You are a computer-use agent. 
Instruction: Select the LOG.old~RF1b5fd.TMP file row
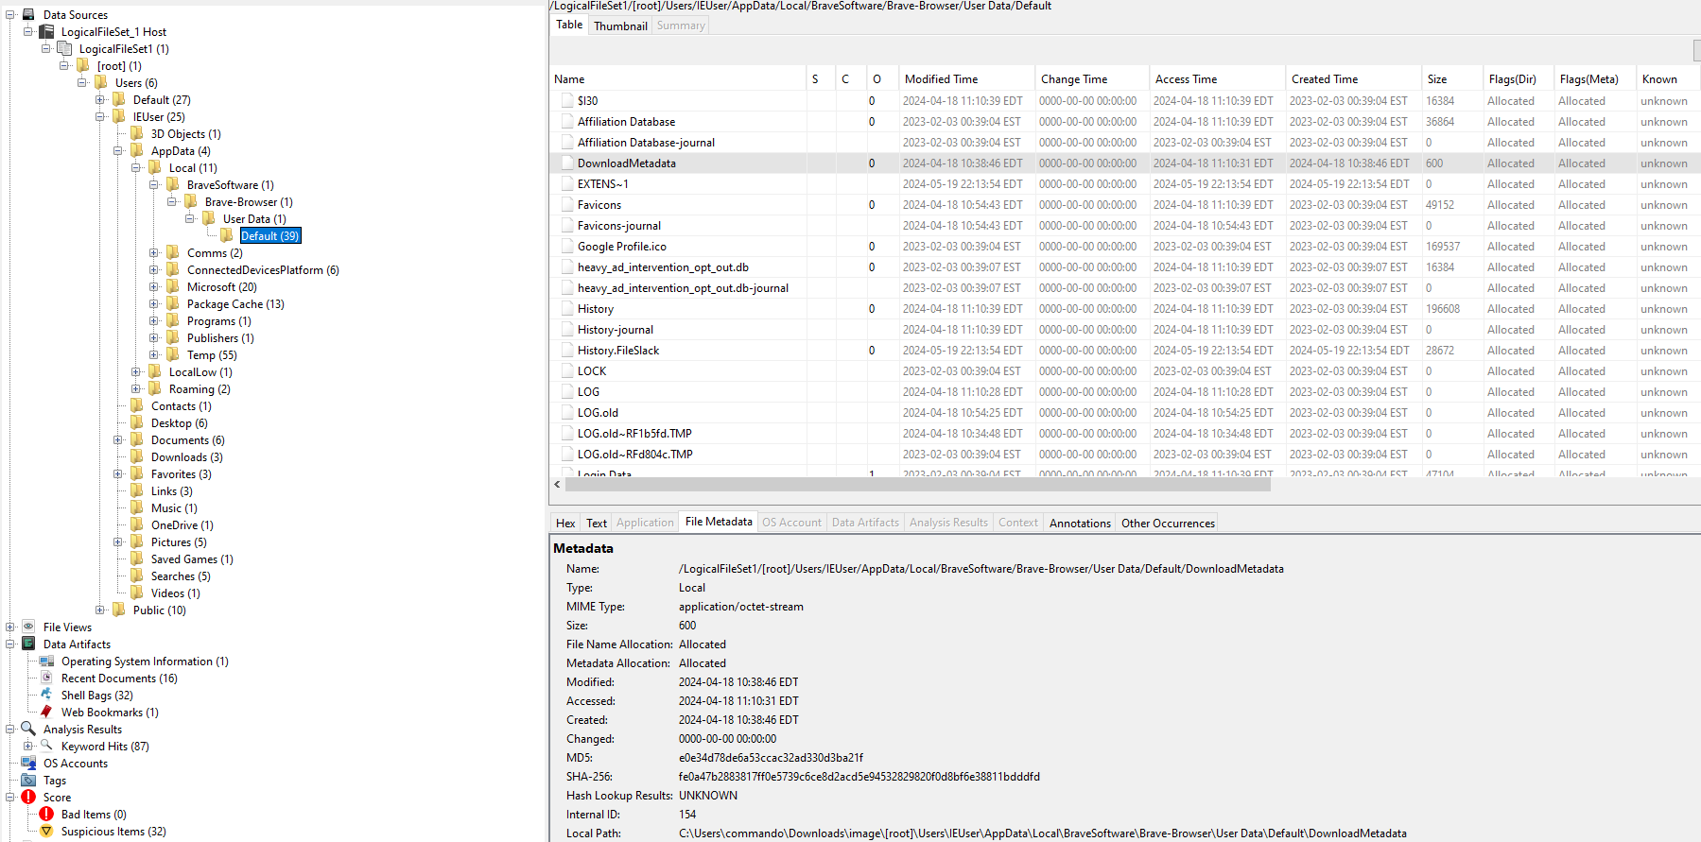point(1125,433)
